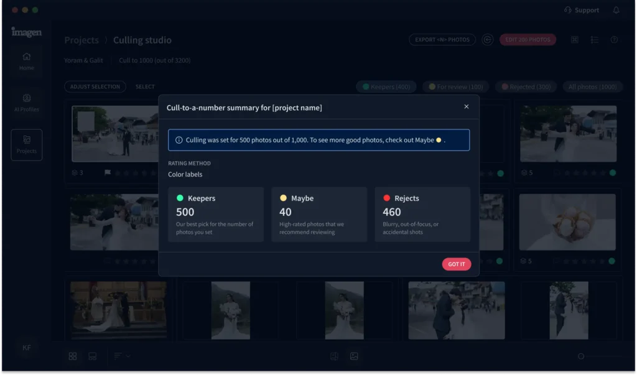Toggle the Rejected (300) filter
Image resolution: width=637 pixels, height=375 pixels.
click(526, 87)
